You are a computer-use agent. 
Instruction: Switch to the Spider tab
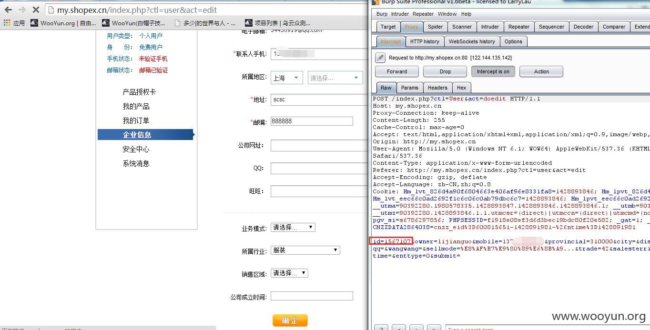(x=435, y=27)
